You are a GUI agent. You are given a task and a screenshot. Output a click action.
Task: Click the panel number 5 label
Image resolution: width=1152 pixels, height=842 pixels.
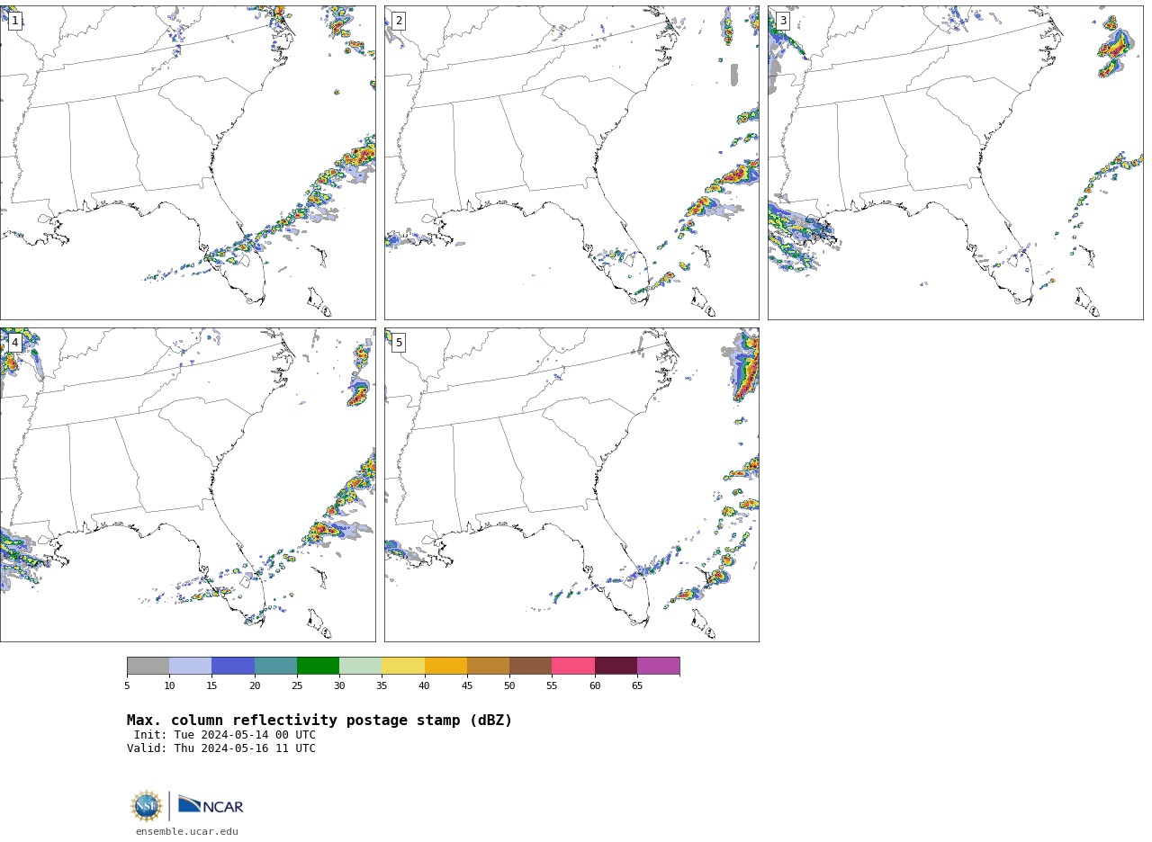[399, 343]
